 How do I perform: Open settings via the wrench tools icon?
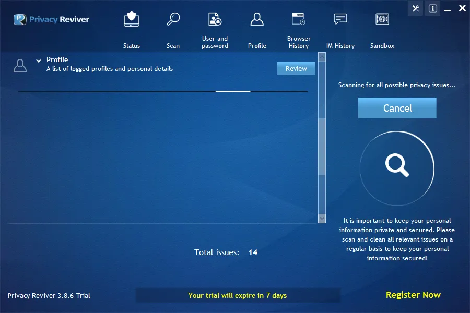[416, 8]
